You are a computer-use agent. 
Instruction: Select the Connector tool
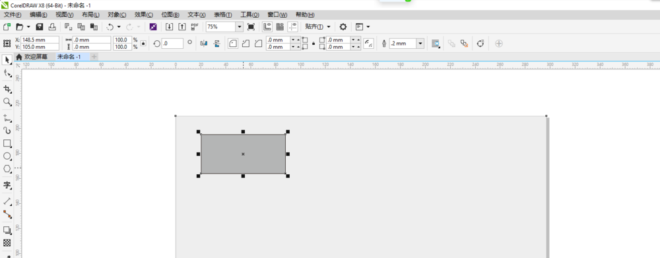(x=7, y=214)
